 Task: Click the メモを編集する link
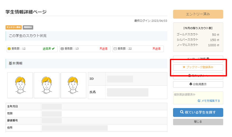[209, 101]
